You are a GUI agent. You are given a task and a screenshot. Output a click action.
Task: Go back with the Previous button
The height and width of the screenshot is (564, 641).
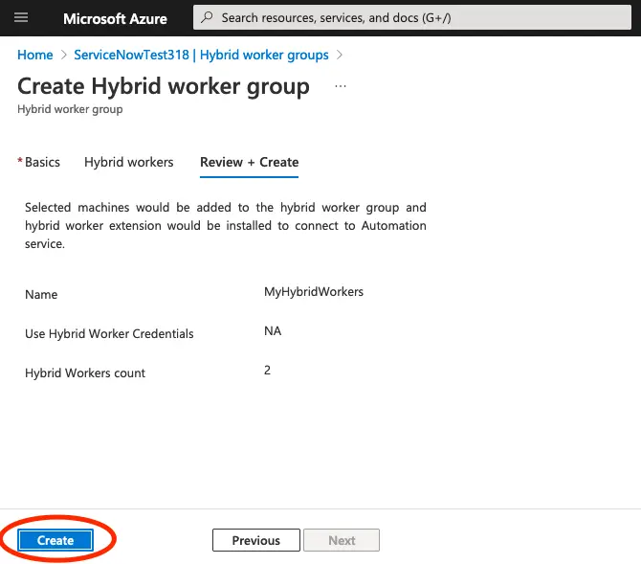point(256,540)
